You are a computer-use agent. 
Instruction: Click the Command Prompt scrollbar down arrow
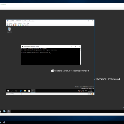point(80,64)
